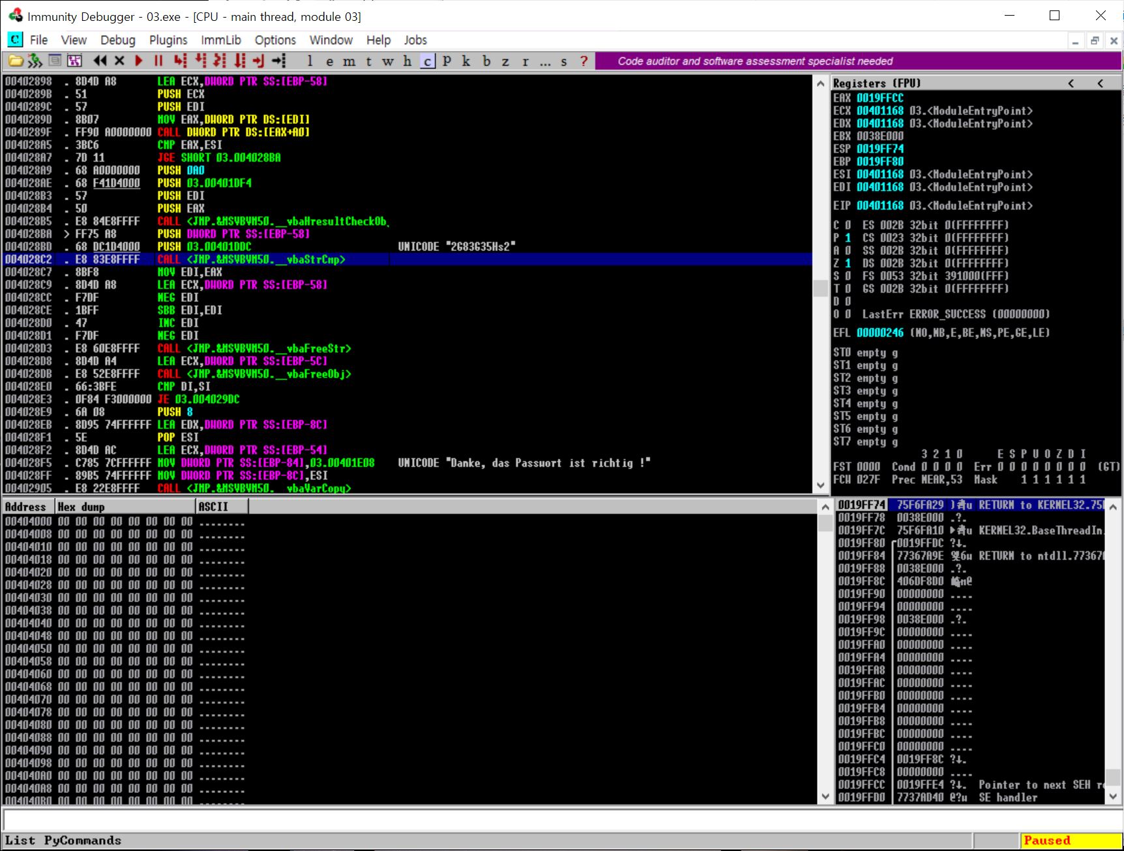
Task: Click the Open file folder icon
Action: [x=16, y=61]
